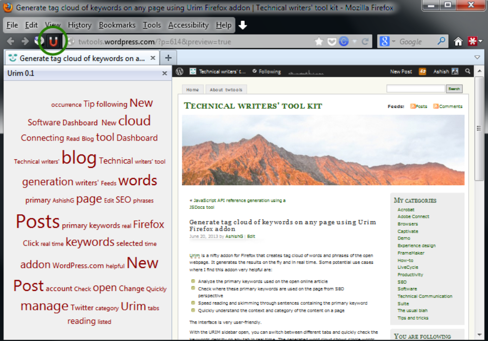
Task: Click the admin bar search magnifier
Action: [468, 71]
